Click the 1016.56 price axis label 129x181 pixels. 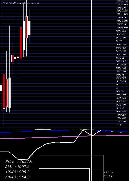click(122, 21)
